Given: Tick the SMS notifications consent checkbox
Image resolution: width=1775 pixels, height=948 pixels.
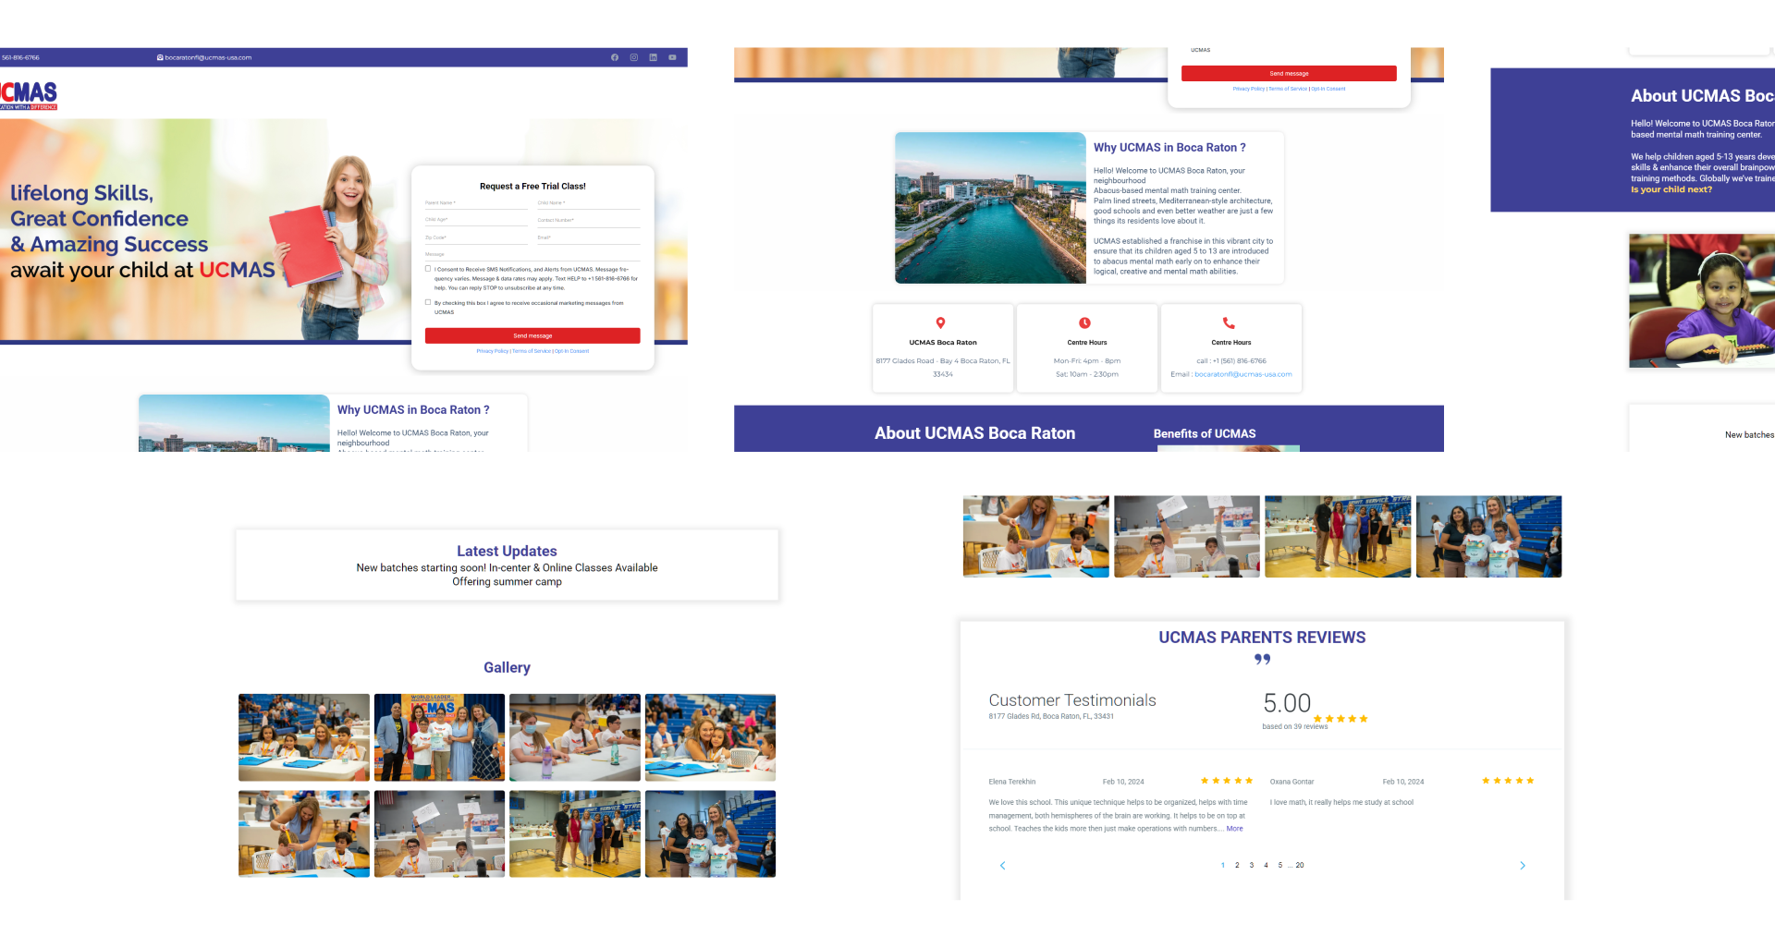Looking at the screenshot, I should (428, 269).
